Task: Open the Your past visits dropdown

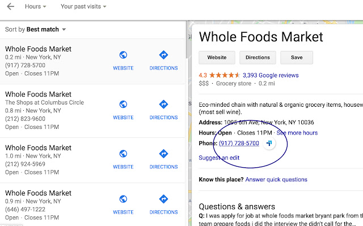Action: click(85, 7)
